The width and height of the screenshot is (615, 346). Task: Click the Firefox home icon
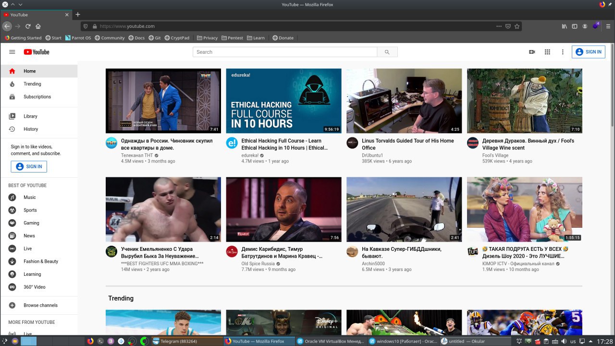point(38,26)
